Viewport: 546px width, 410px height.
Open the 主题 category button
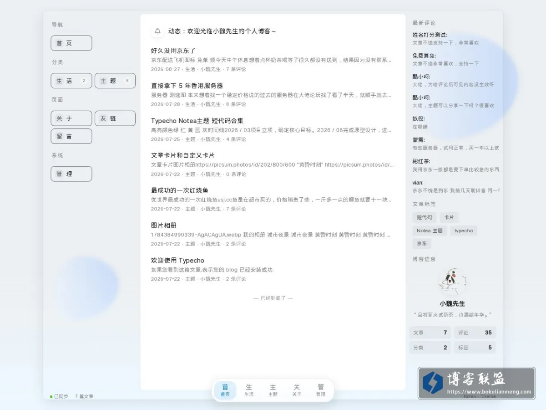click(115, 81)
